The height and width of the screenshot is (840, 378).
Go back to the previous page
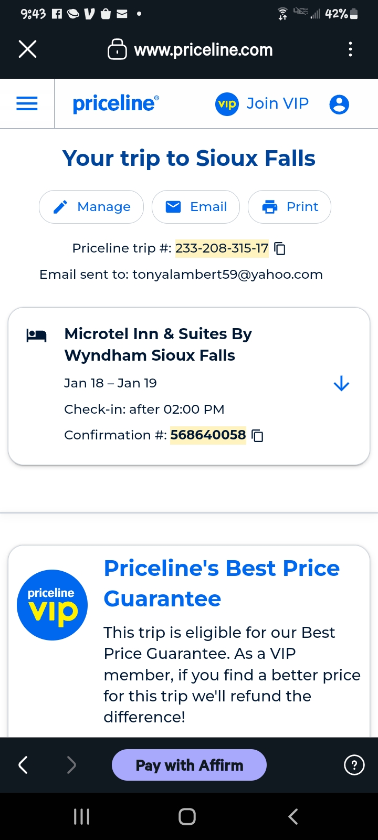click(23, 765)
